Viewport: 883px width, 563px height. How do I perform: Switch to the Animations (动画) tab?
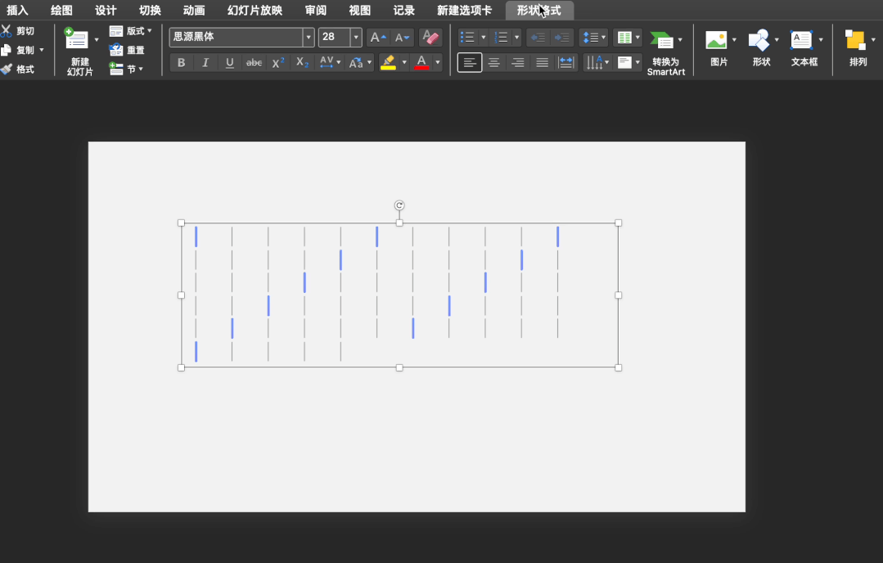(x=194, y=11)
